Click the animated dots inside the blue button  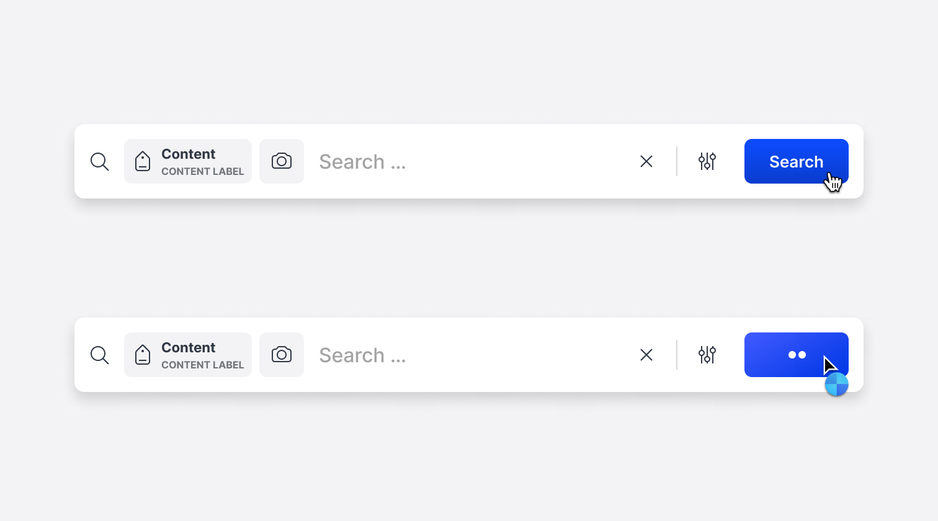pyautogui.click(x=797, y=355)
